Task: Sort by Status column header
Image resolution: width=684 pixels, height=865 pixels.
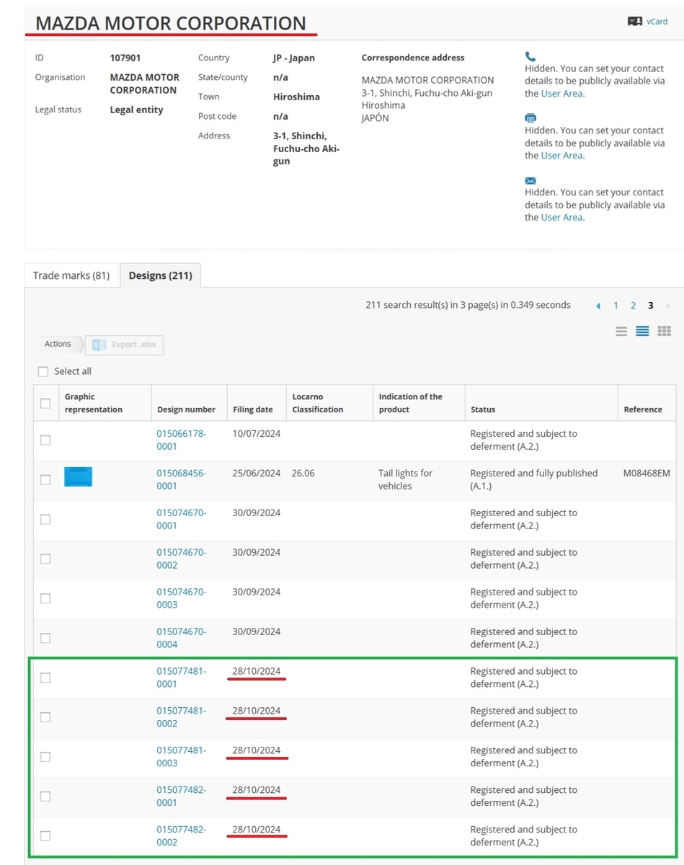Action: tap(483, 409)
